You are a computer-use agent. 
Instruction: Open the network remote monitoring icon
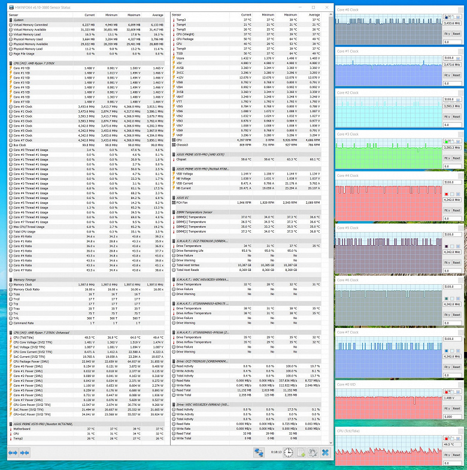[x=259, y=452]
